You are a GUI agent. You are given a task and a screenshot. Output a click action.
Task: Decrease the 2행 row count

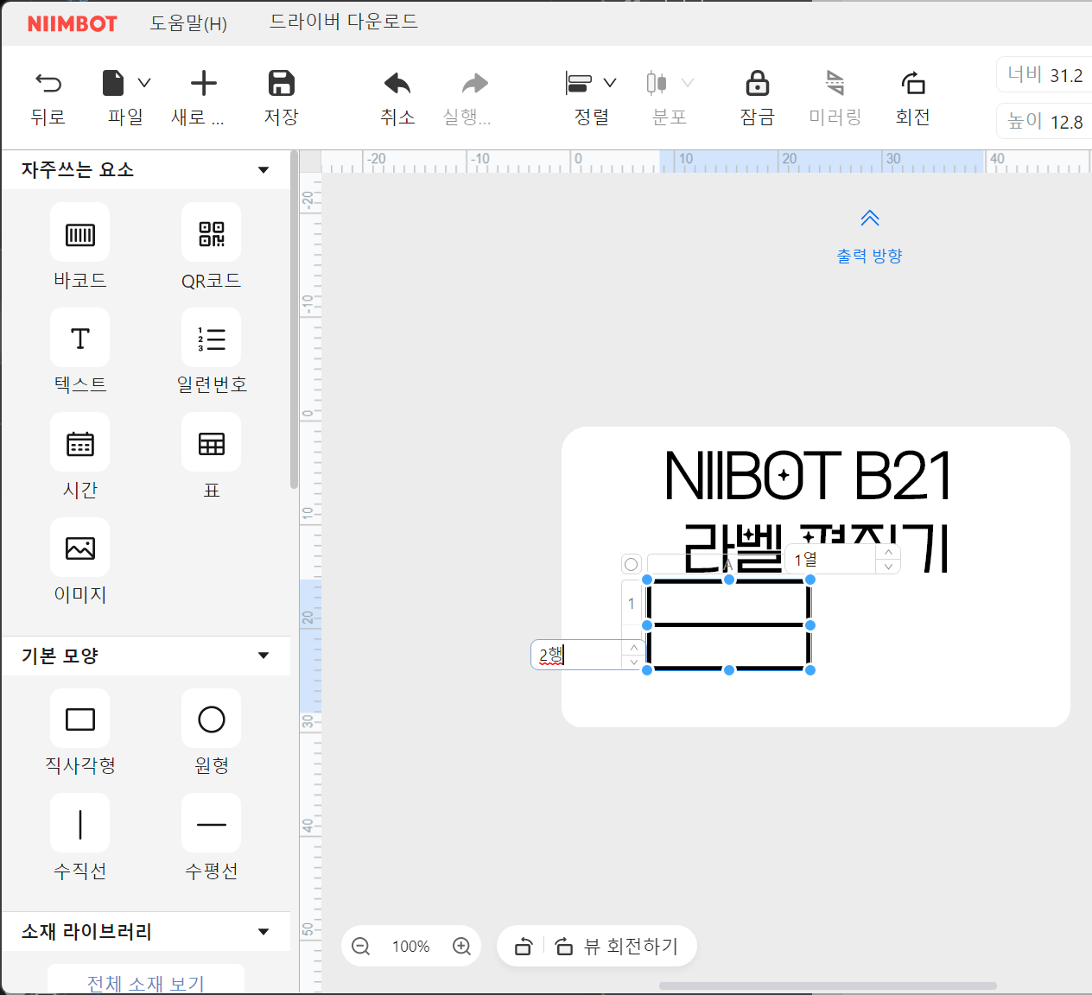(x=634, y=662)
